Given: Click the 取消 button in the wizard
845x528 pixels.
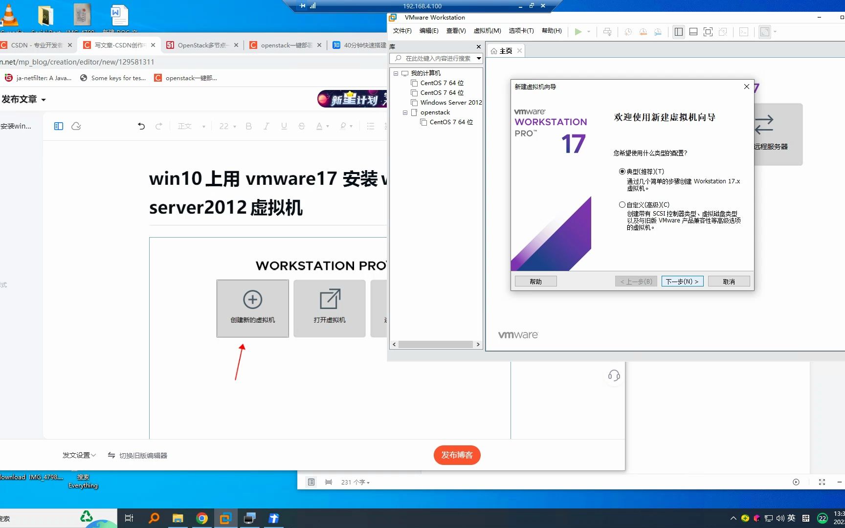Looking at the screenshot, I should pyautogui.click(x=729, y=282).
